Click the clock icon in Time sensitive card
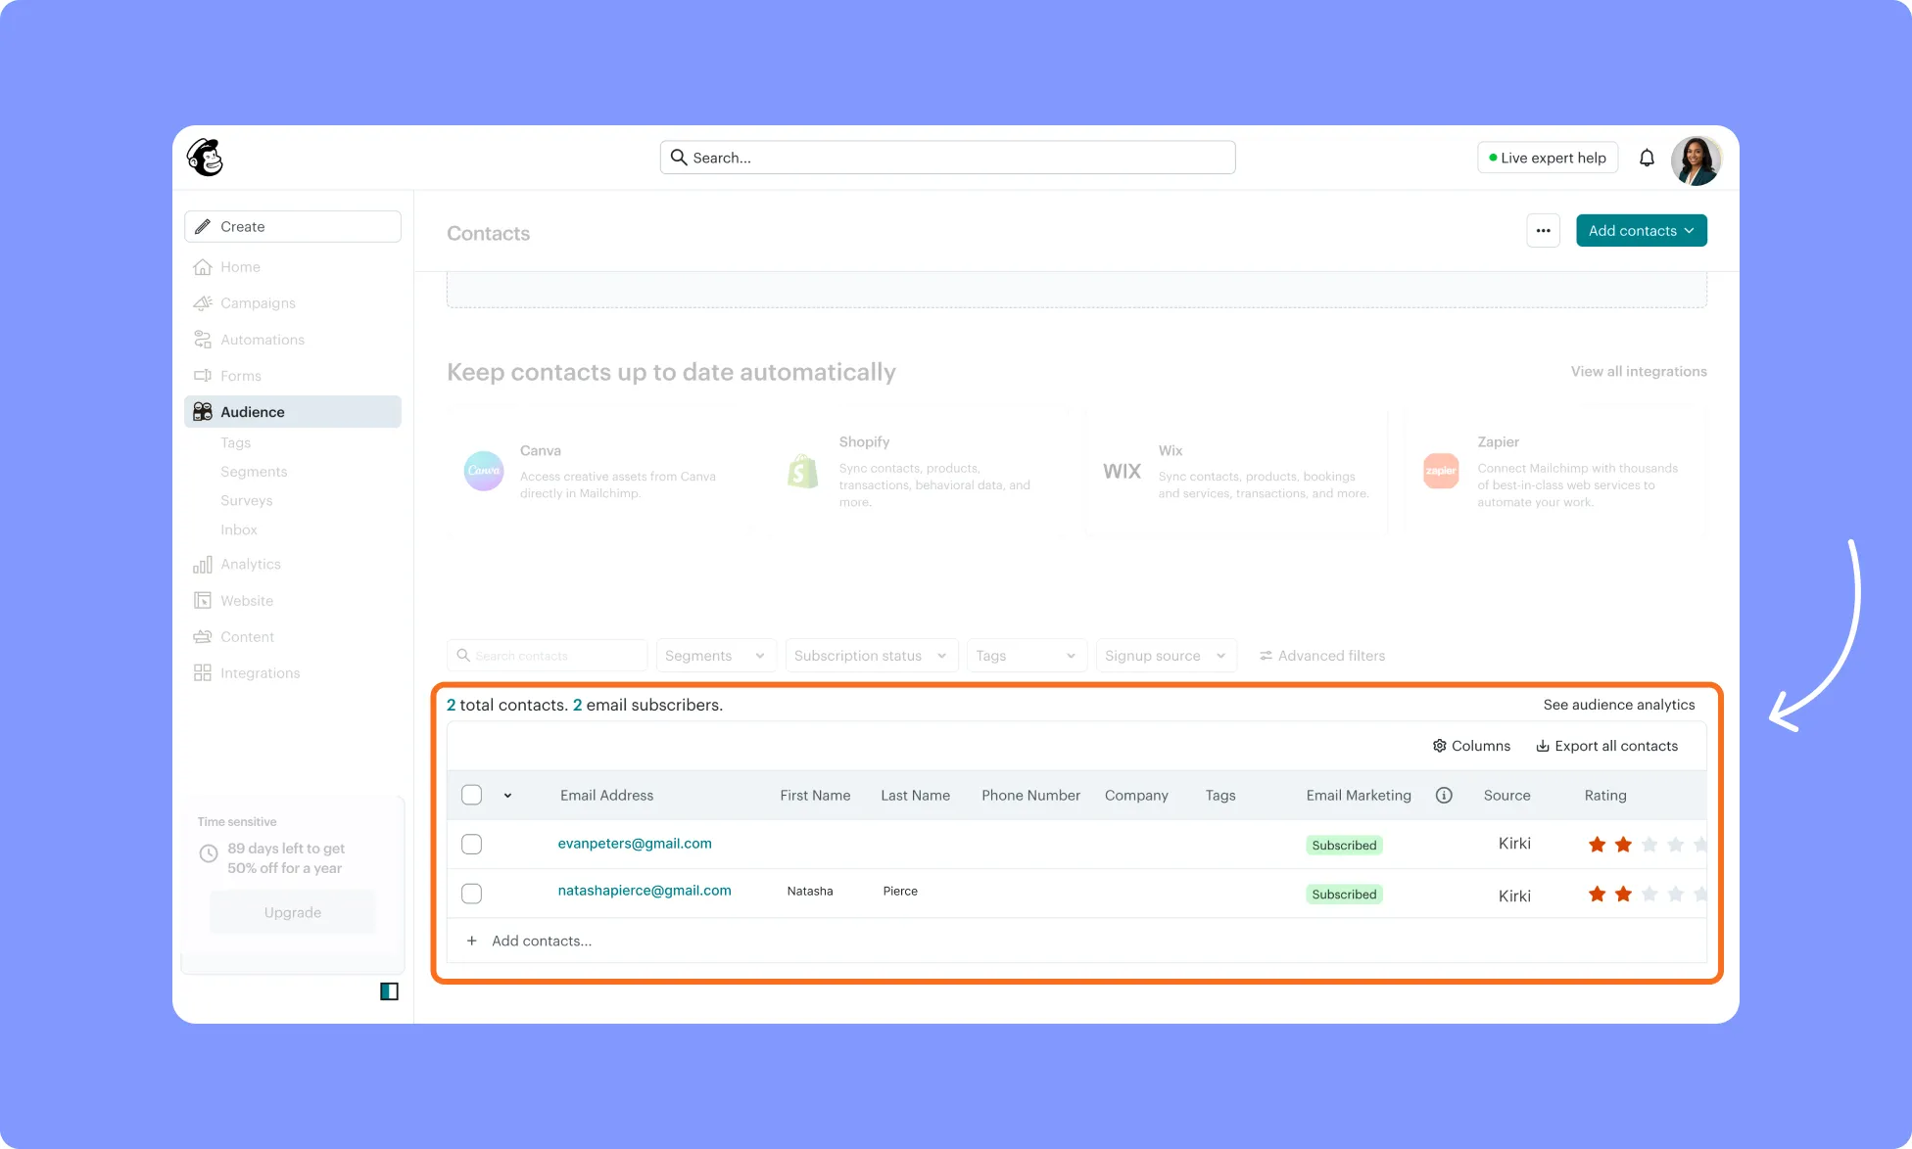The height and width of the screenshot is (1149, 1912). [209, 853]
